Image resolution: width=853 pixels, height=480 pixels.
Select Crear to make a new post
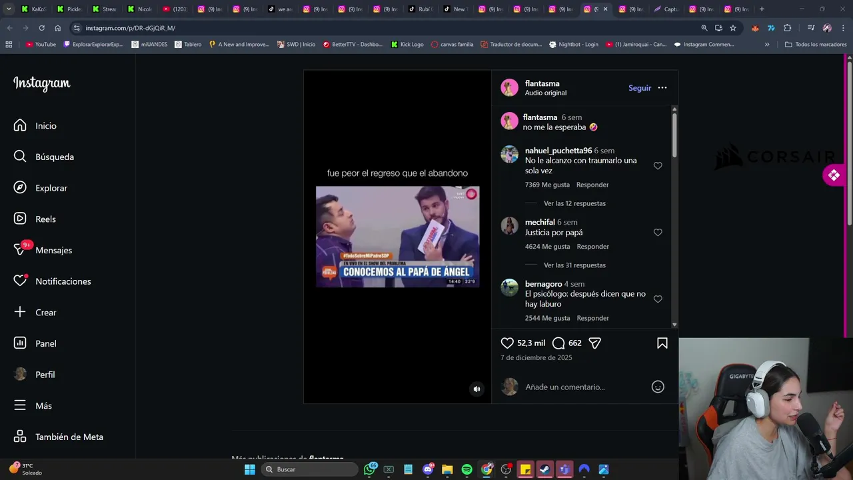(35, 312)
